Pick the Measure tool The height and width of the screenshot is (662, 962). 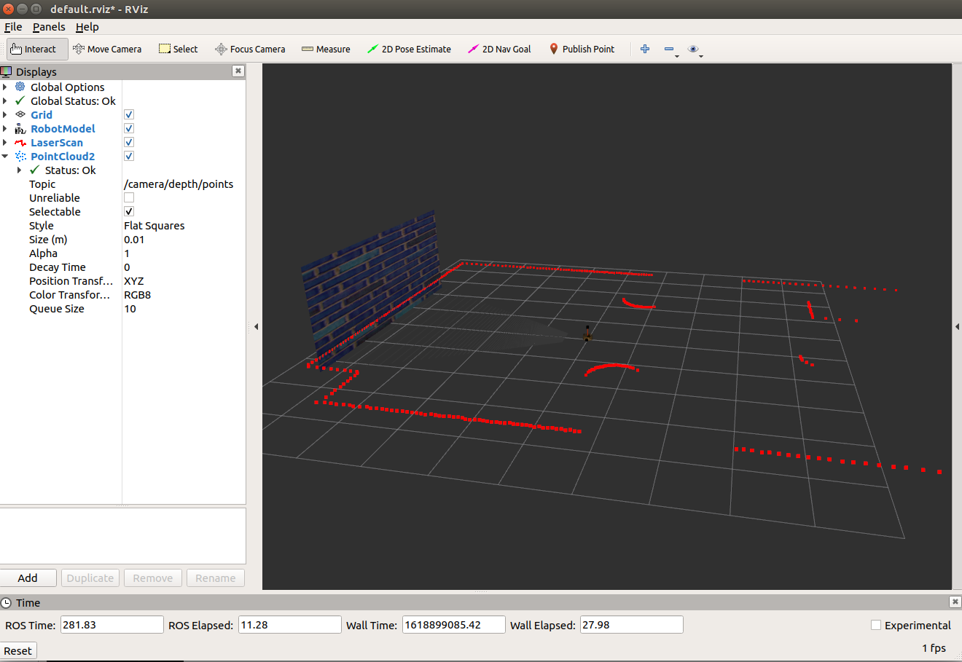[326, 49]
